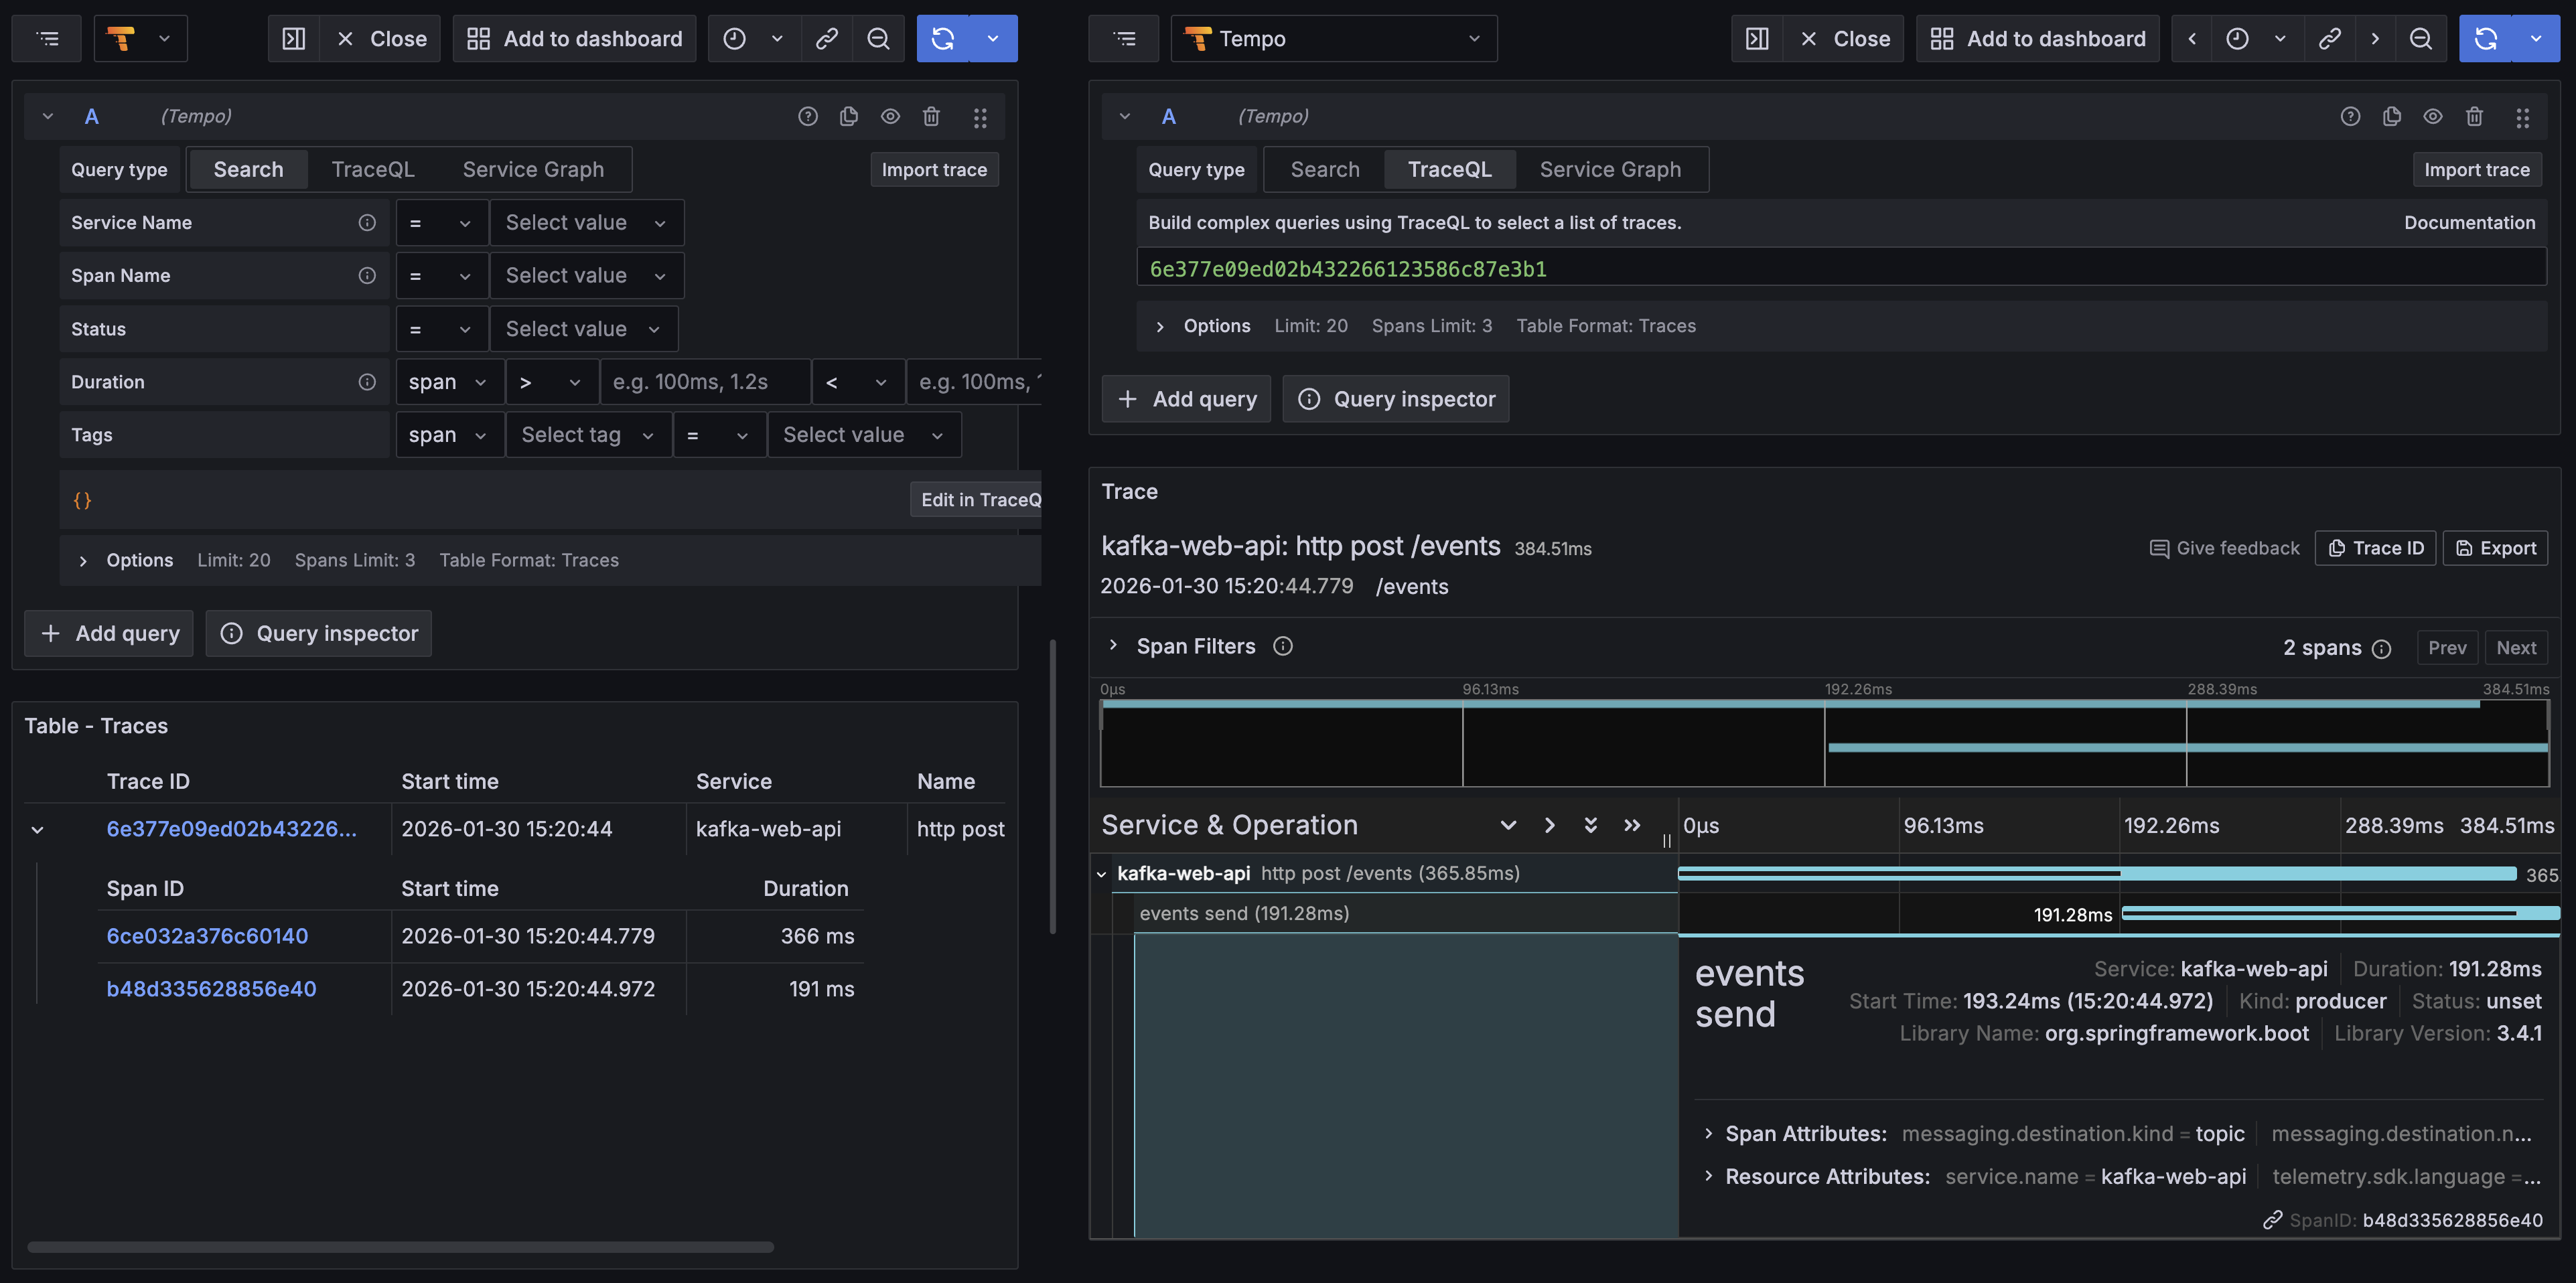The height and width of the screenshot is (1283, 2576).
Task: Expand all spans with the double-chevron icon
Action: point(1590,825)
